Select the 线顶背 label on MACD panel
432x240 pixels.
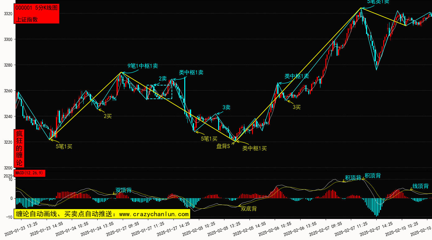(x=420, y=186)
